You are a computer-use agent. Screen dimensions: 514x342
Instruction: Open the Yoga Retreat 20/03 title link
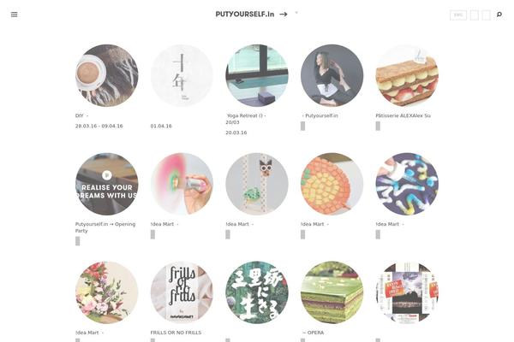[x=246, y=119]
